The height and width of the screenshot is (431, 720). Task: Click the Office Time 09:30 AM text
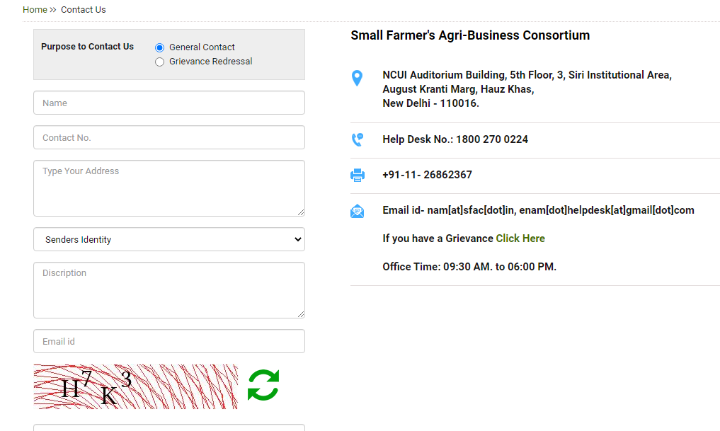pyautogui.click(x=469, y=267)
